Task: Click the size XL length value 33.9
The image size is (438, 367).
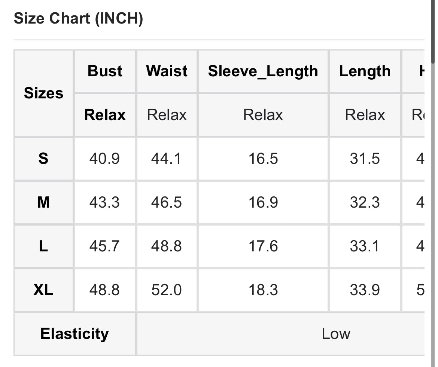Action: [x=365, y=290]
